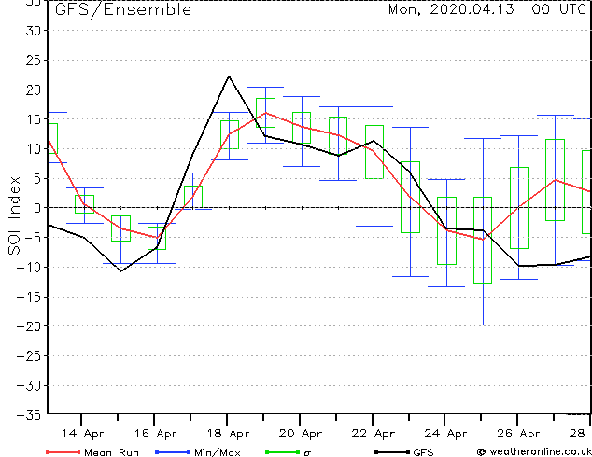This screenshot has width=592, height=457.
Task: Click the 22 Apr axis label
Action: coord(373,434)
